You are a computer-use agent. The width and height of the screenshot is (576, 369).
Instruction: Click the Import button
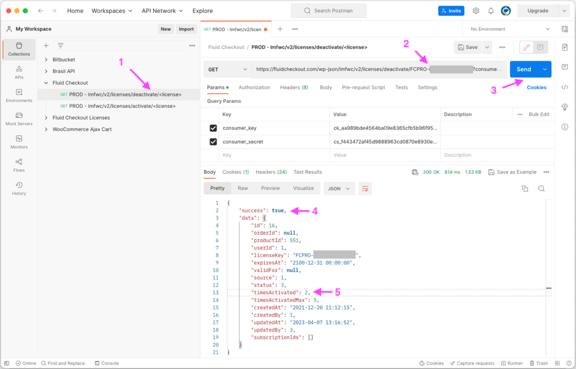click(186, 29)
